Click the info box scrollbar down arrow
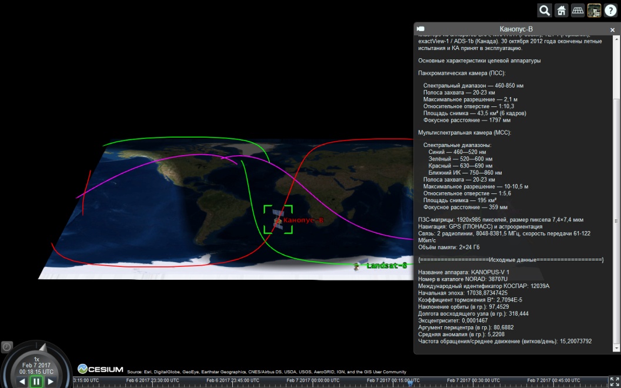The width and height of the screenshot is (621, 388). click(x=616, y=349)
